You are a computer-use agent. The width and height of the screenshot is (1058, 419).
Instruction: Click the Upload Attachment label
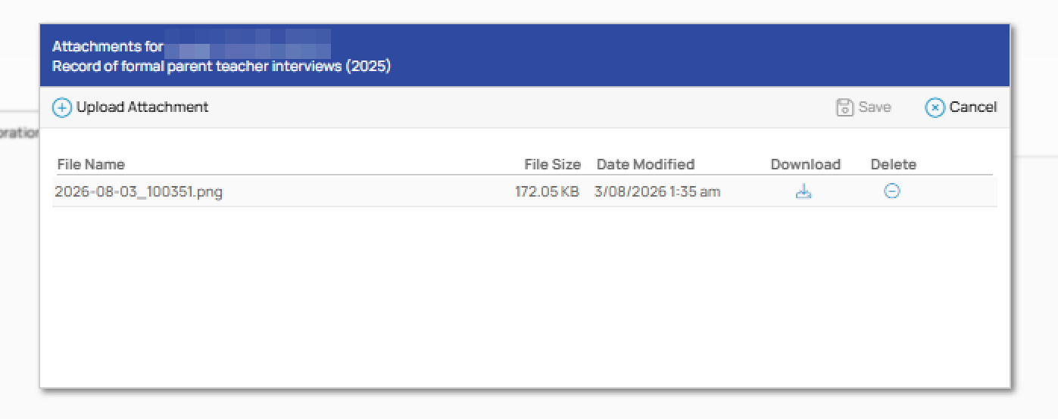(142, 107)
